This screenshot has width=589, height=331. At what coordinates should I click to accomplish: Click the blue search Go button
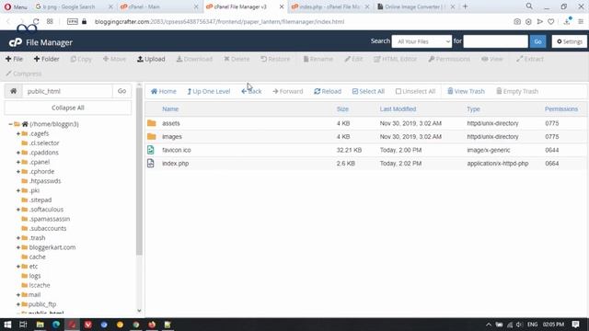tap(537, 41)
